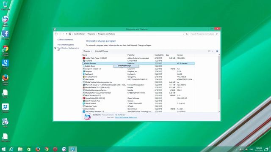Sort by the Installed On column header

(159, 55)
